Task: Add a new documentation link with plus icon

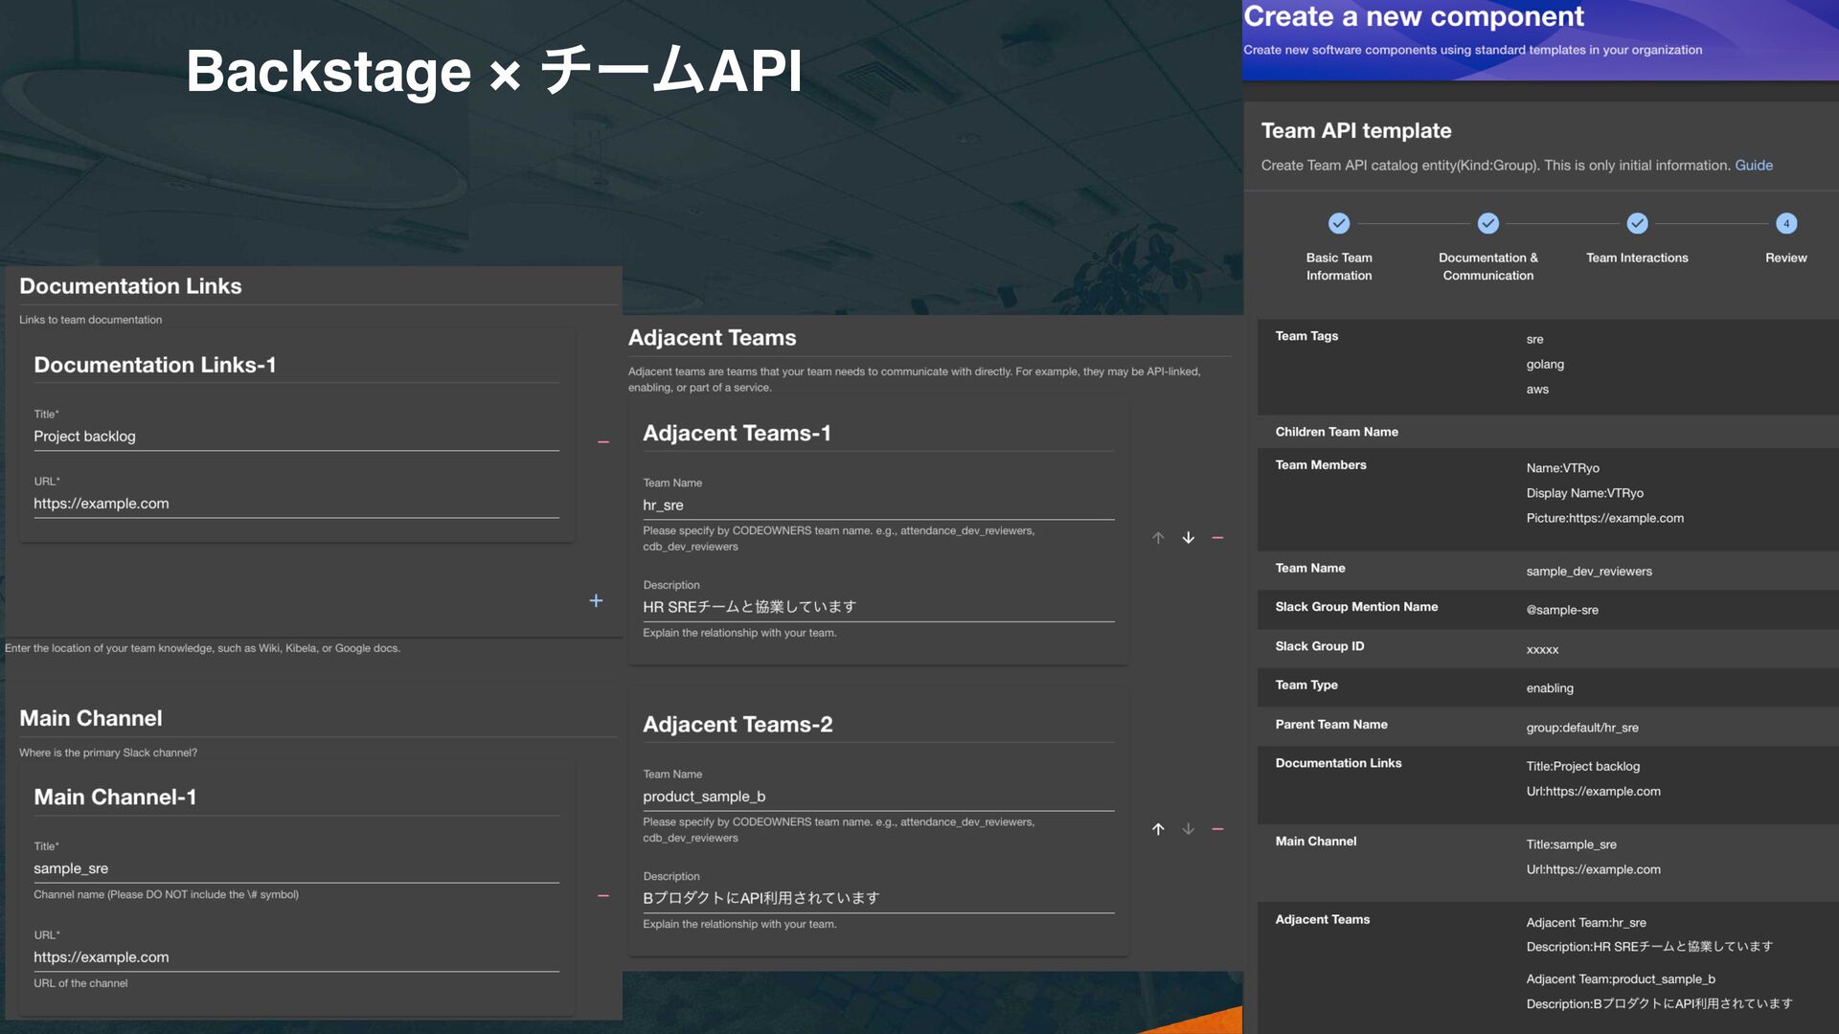Action: pos(596,600)
